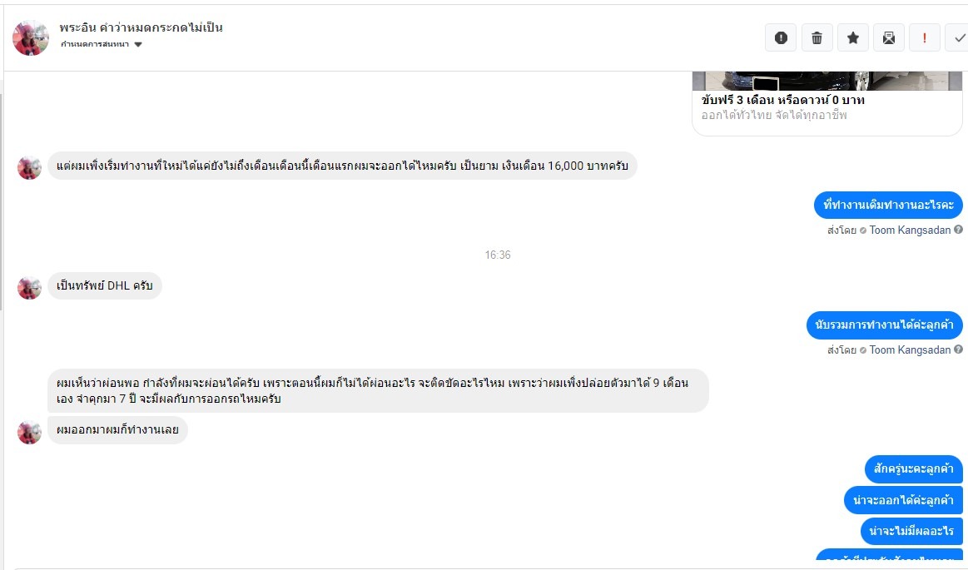Select customer message เป็นทรัพย์ DHL ครับ

pyautogui.click(x=104, y=285)
